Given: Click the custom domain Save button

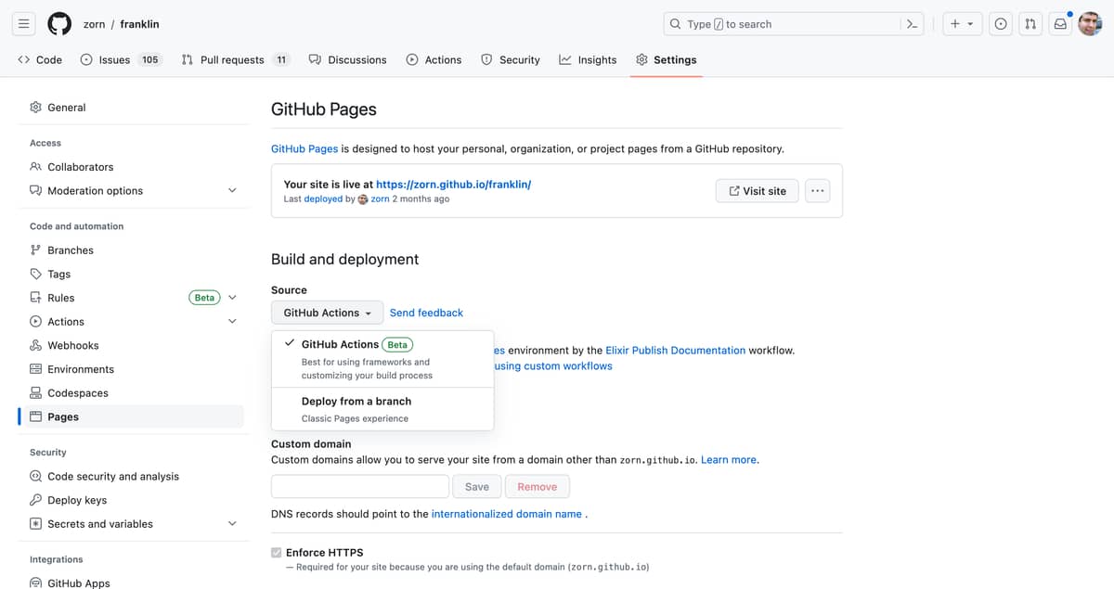Looking at the screenshot, I should click(x=477, y=486).
